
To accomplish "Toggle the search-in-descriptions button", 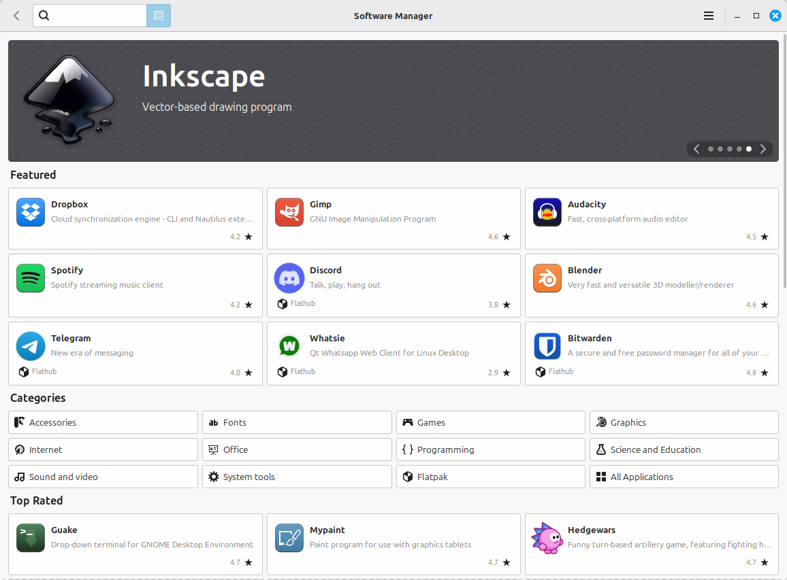I will 159,16.
